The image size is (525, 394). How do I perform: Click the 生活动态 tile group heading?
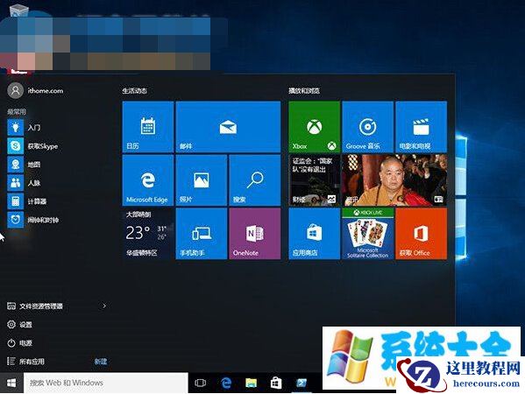coord(135,91)
